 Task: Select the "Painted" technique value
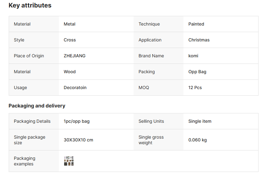click(196, 24)
